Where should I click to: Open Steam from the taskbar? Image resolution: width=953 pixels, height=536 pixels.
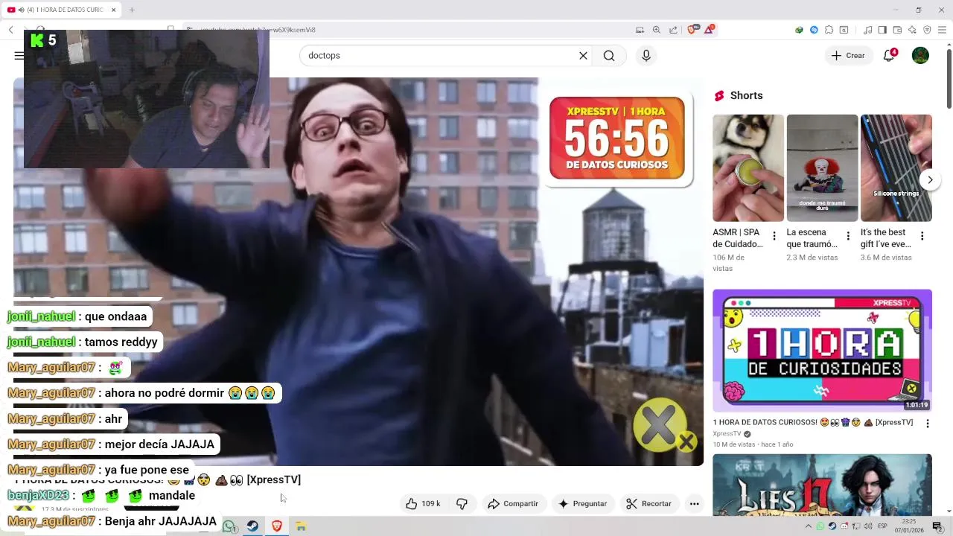tap(253, 526)
